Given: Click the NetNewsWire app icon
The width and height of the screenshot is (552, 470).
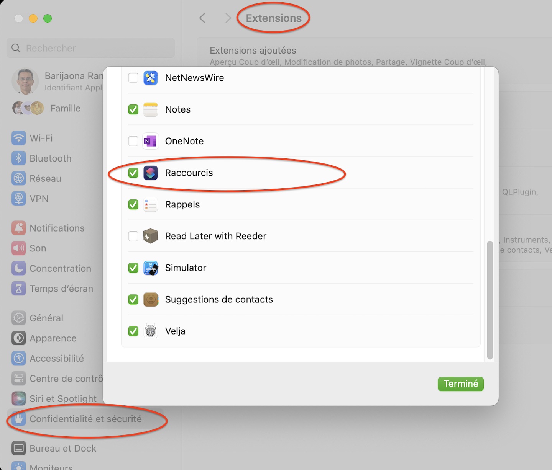Looking at the screenshot, I should (x=151, y=78).
